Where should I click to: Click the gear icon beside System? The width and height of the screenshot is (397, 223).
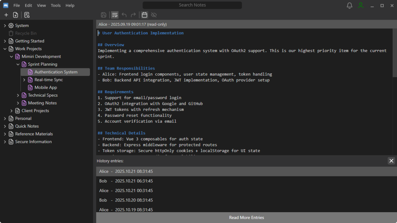[11, 25]
